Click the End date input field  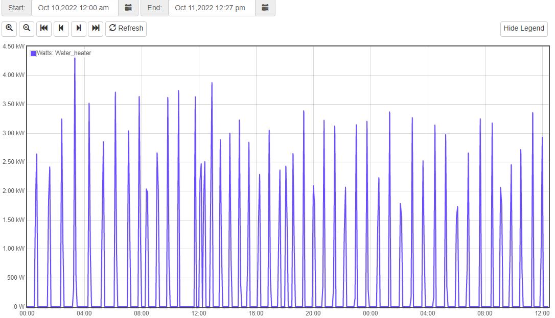(212, 8)
